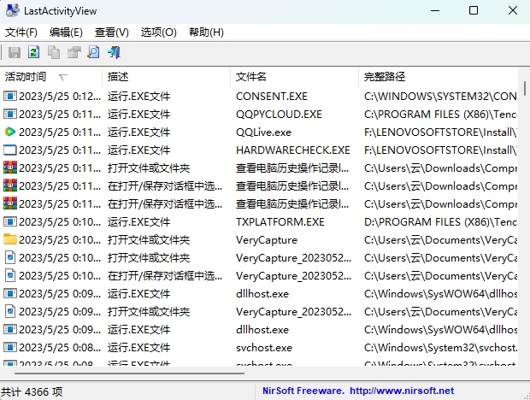Click the D:\PROGRAM FILES (X86)\Tenc path cell

coord(440,222)
